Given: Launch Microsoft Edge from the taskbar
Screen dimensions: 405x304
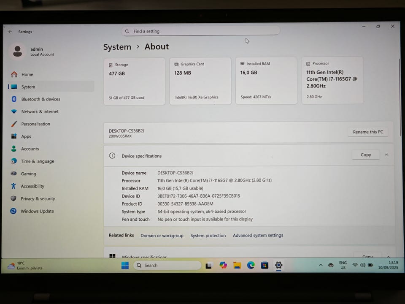Looking at the screenshot, I should point(251,265).
